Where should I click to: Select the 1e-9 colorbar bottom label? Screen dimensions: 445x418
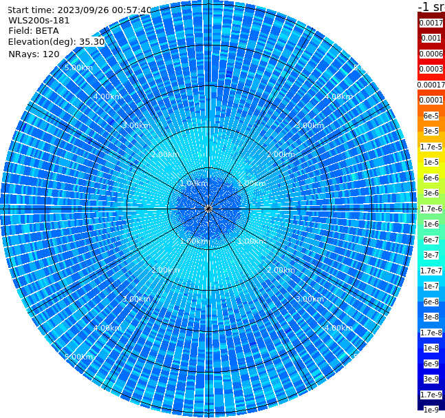pos(431,410)
